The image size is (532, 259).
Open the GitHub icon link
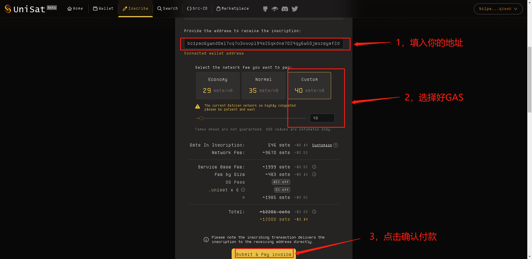(x=265, y=9)
